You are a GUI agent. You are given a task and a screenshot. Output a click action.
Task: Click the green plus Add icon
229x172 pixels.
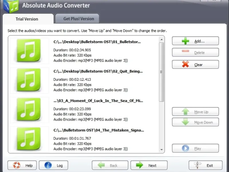click(185, 41)
